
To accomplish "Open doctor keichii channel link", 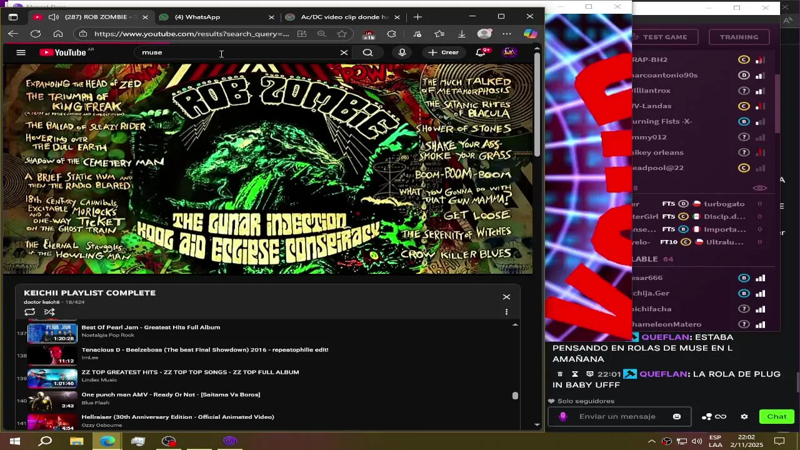I will 41,302.
